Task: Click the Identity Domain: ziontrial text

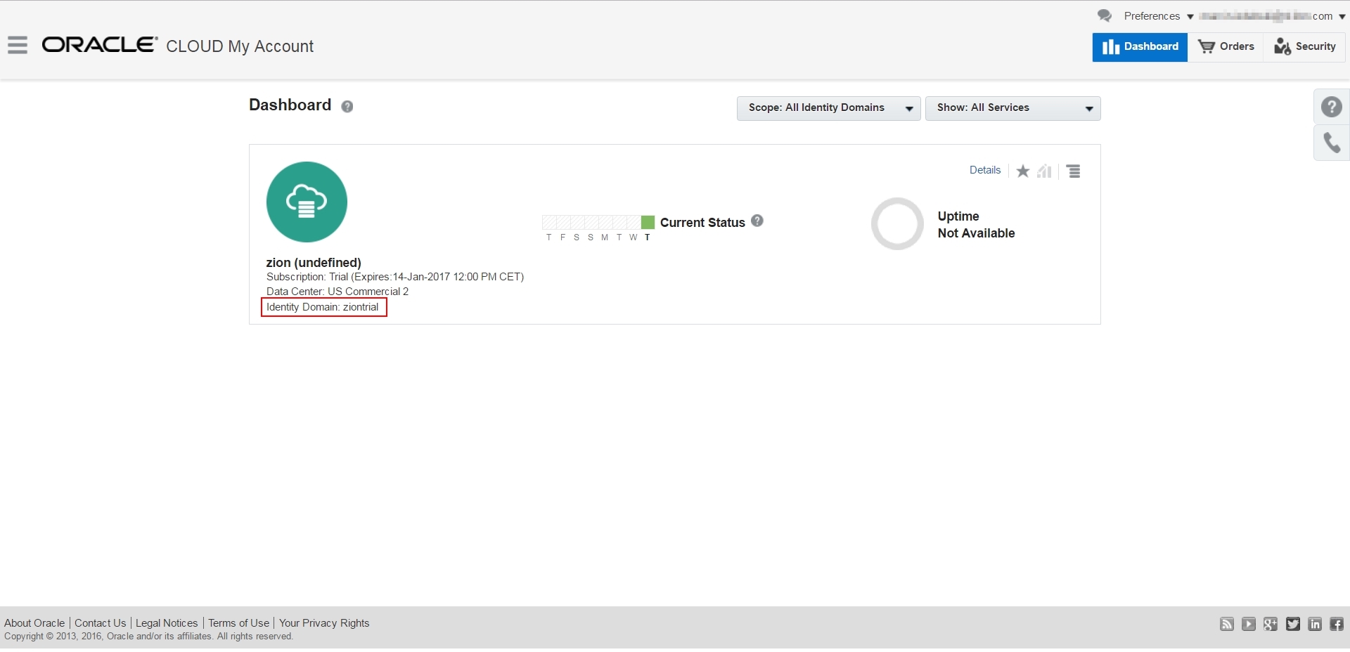Action: coord(323,307)
